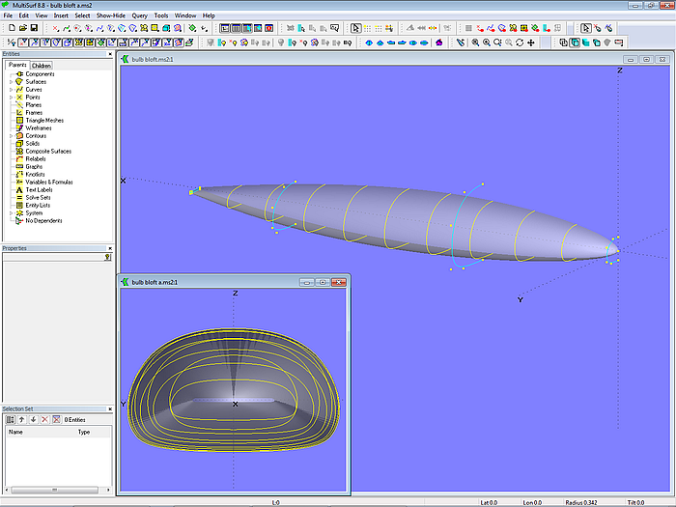Click move-up arrow in Selection Set
Screen dimensions: 676x507
click(x=22, y=419)
